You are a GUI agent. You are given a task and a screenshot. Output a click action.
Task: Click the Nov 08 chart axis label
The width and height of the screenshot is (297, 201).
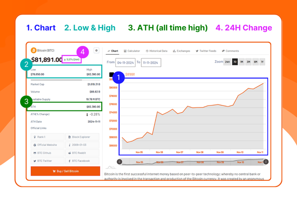200,152
